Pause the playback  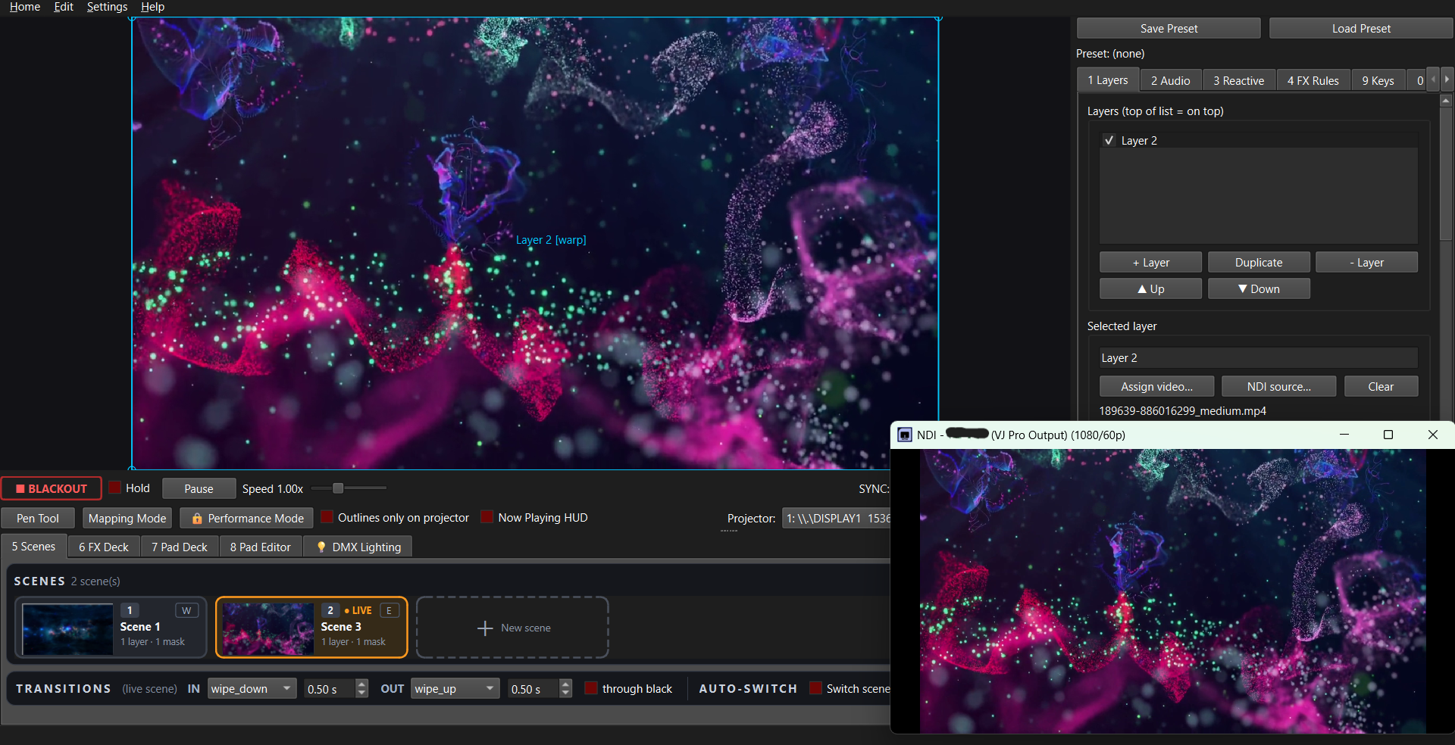(199, 488)
